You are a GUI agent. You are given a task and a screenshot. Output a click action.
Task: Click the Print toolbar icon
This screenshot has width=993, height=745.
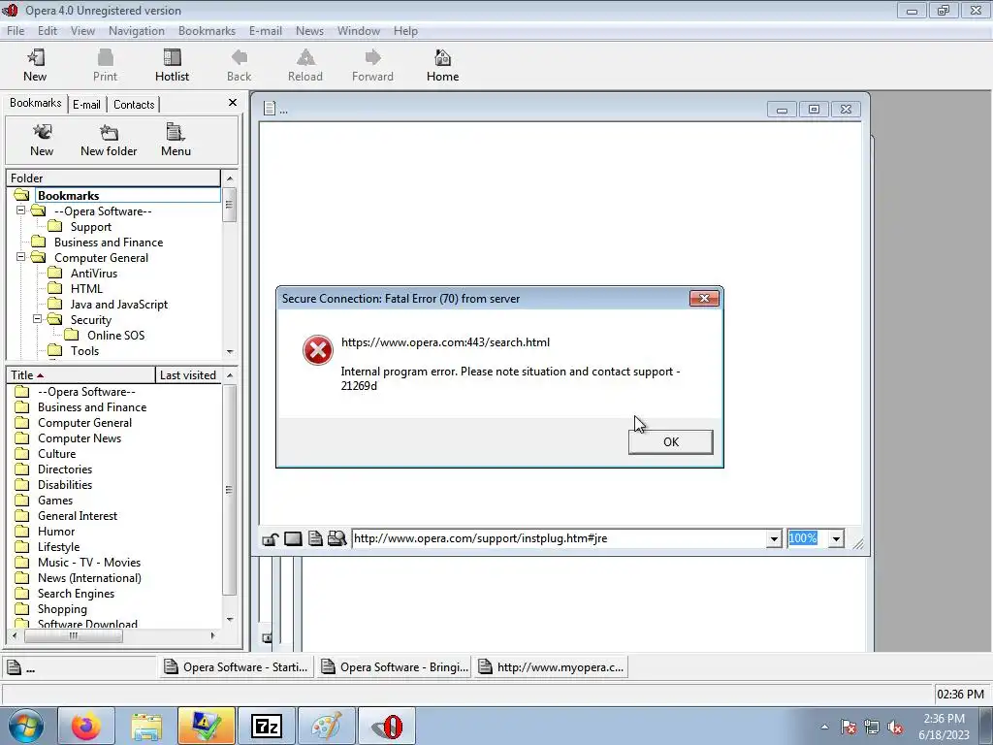105,58
